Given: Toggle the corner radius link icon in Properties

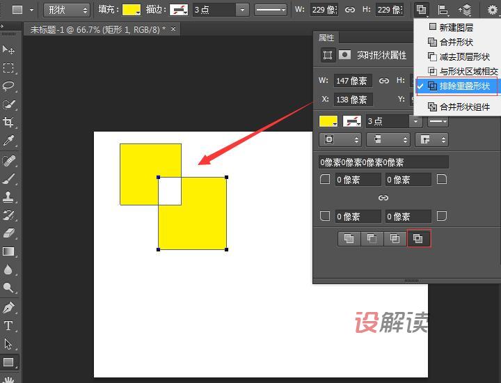Looking at the screenshot, I should pos(383,198).
